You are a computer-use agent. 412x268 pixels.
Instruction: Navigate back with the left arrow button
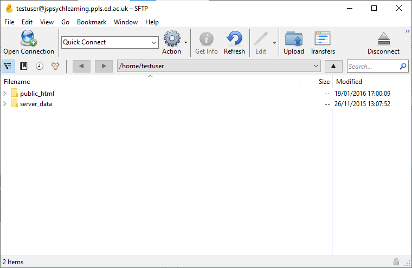click(81, 66)
